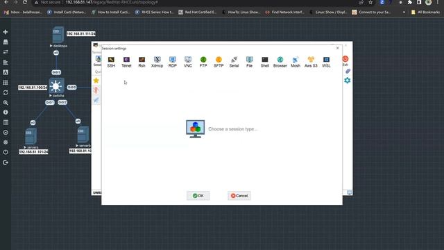
Task: Select the servera node
Action: click(31, 136)
